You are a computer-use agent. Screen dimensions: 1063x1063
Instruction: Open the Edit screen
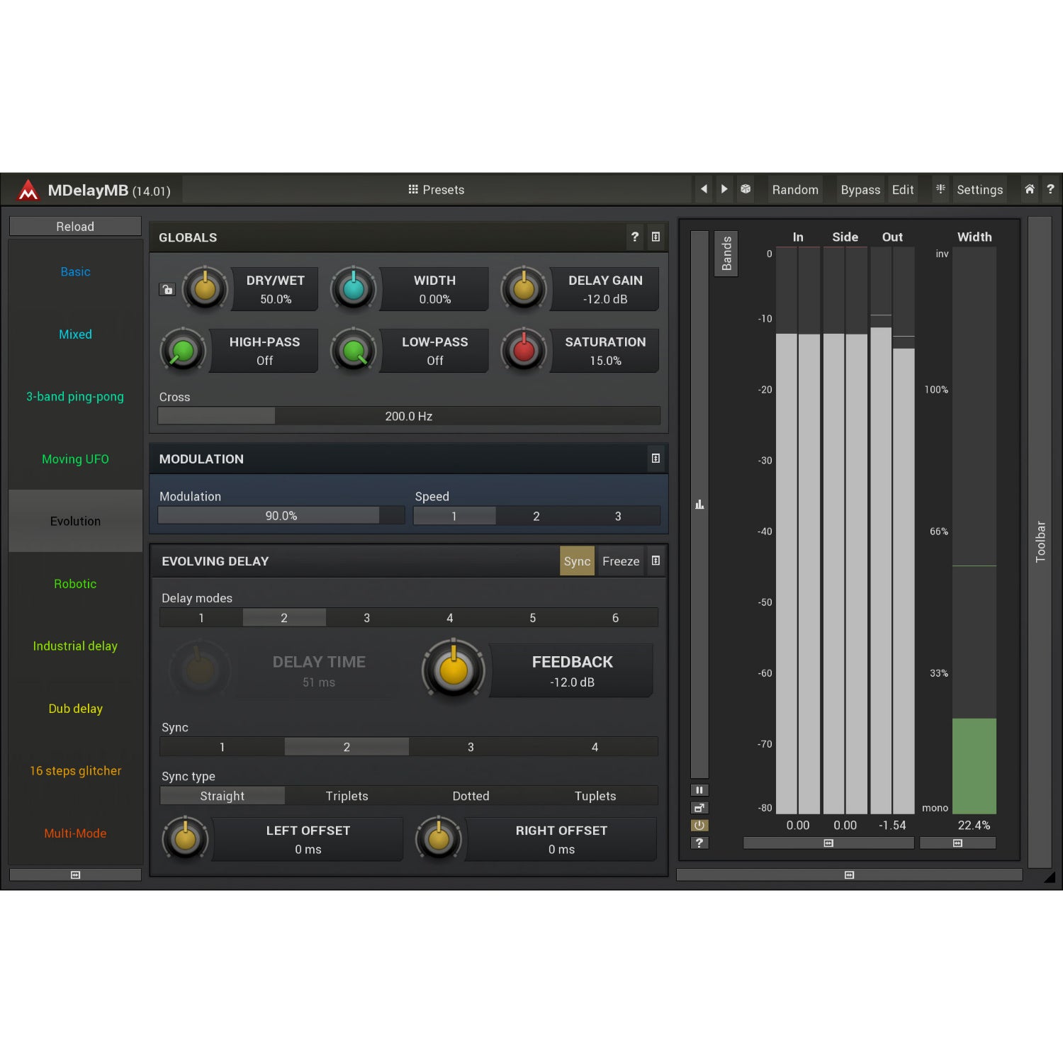point(903,190)
